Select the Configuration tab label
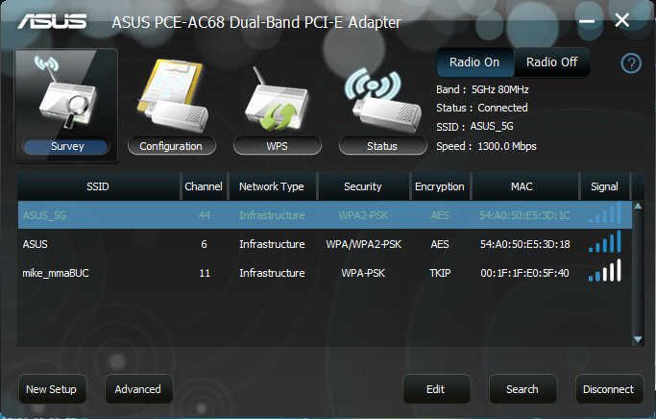This screenshot has height=419, width=656. tap(171, 146)
